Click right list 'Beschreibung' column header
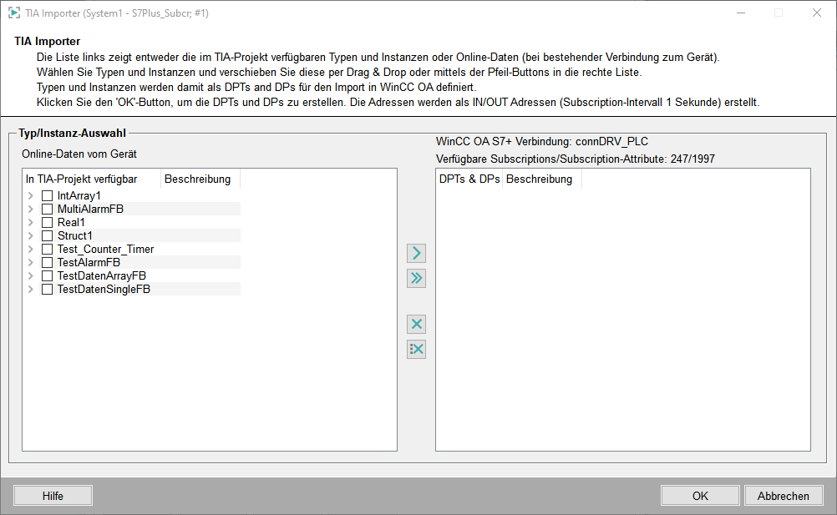This screenshot has height=515, width=837. click(542, 179)
